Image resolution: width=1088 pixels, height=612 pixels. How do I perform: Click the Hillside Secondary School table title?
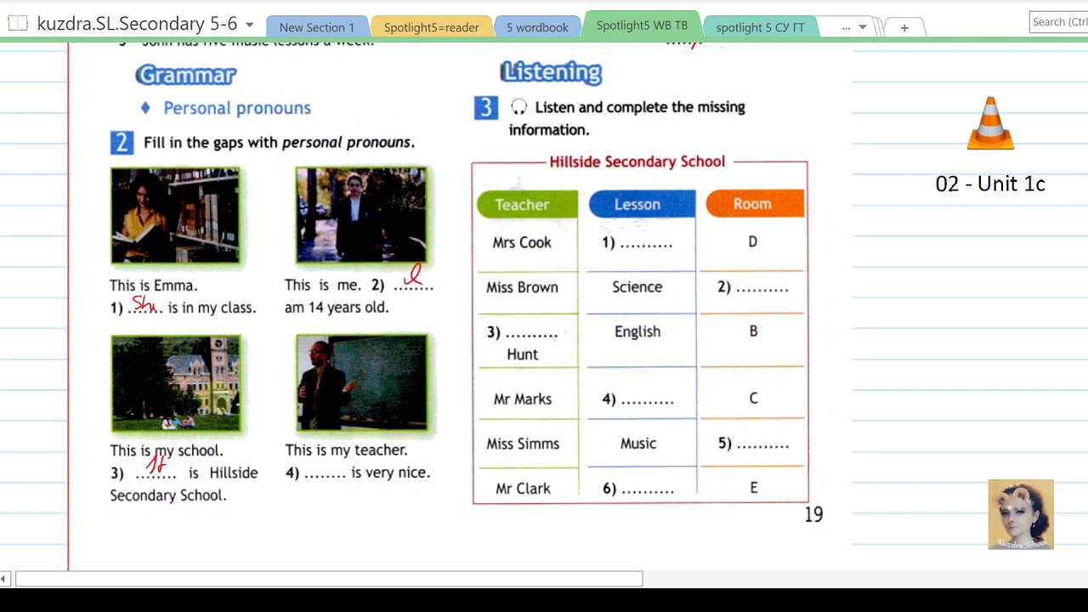click(x=637, y=161)
